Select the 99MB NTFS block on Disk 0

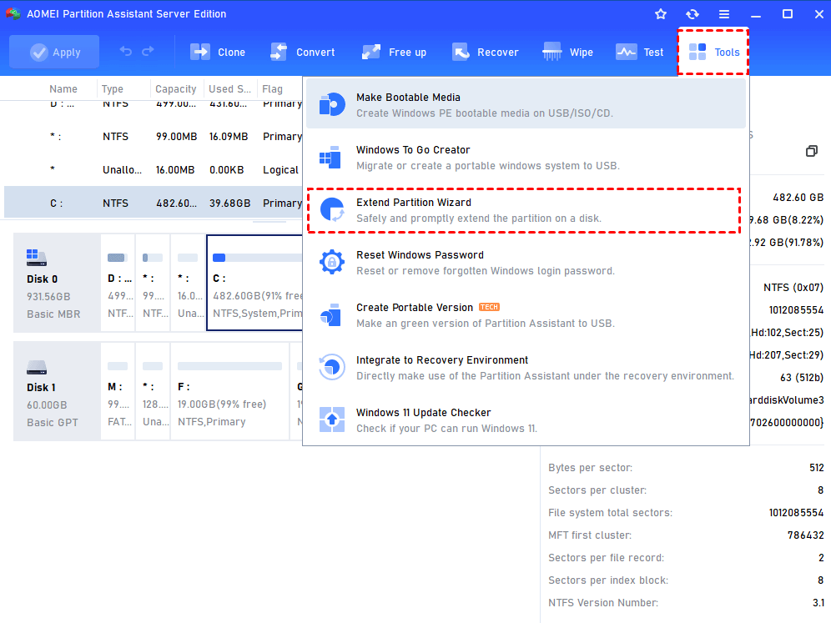[x=153, y=283]
